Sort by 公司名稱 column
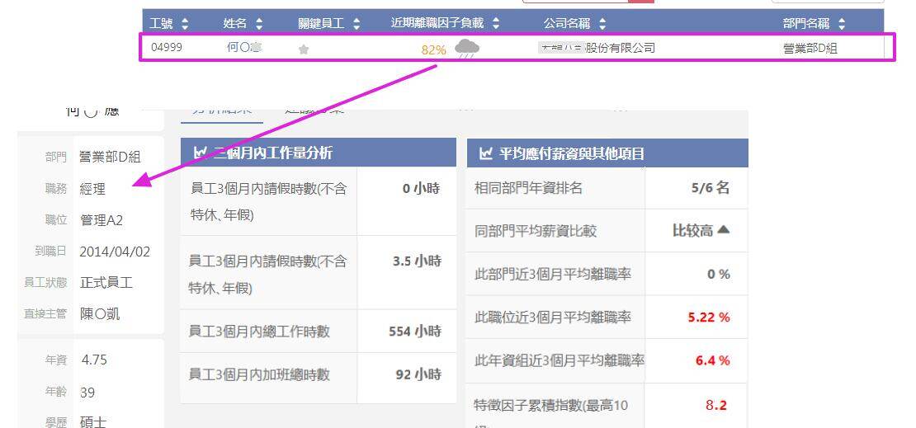 pos(602,24)
